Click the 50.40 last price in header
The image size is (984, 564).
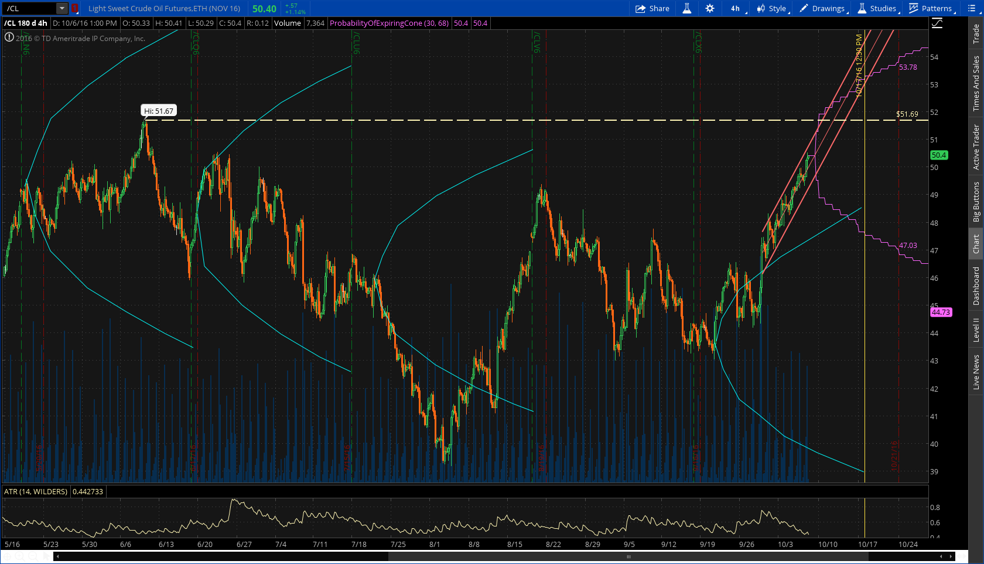[x=264, y=9]
